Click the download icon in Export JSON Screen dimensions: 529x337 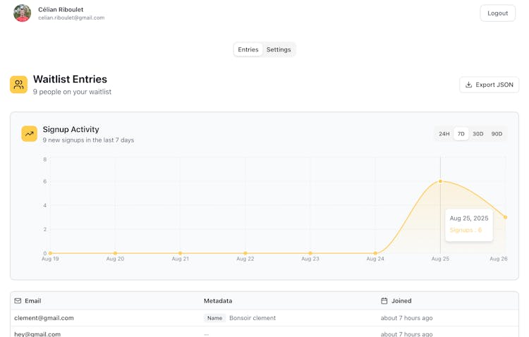pos(469,85)
